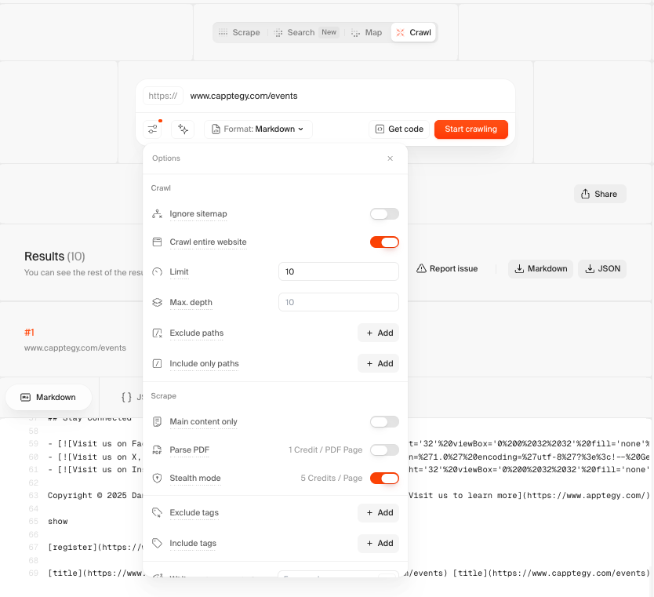Click result URL www.capptegy.com/events
Screen dimensions: 654x597
pyautogui.click(x=75, y=348)
